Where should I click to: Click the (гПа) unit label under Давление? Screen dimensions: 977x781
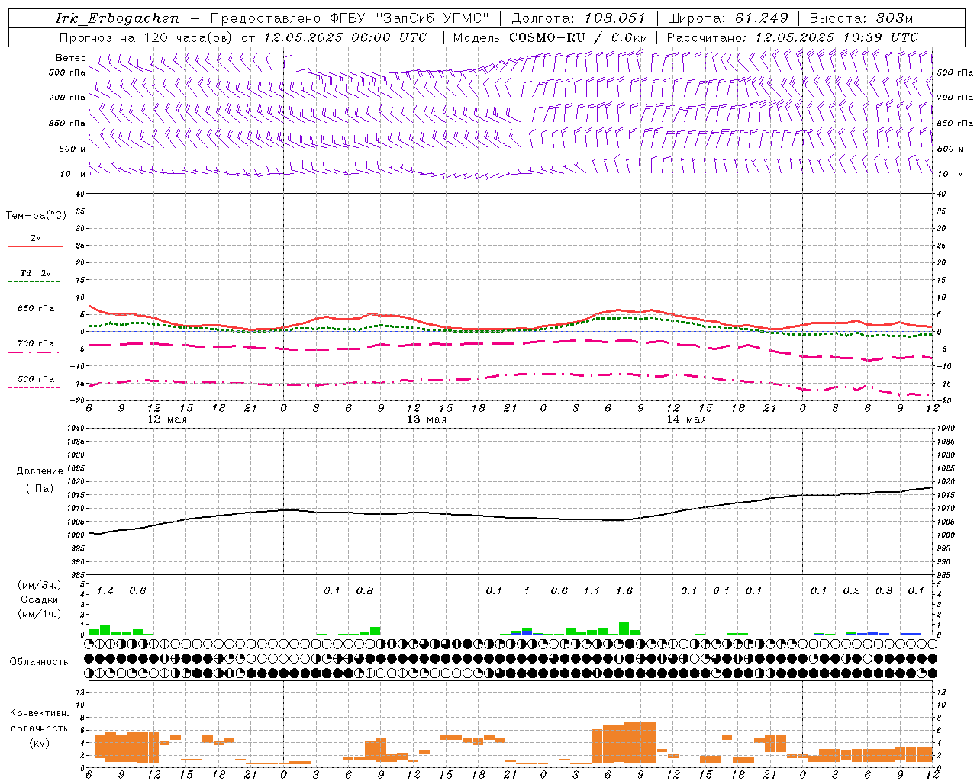[39, 488]
